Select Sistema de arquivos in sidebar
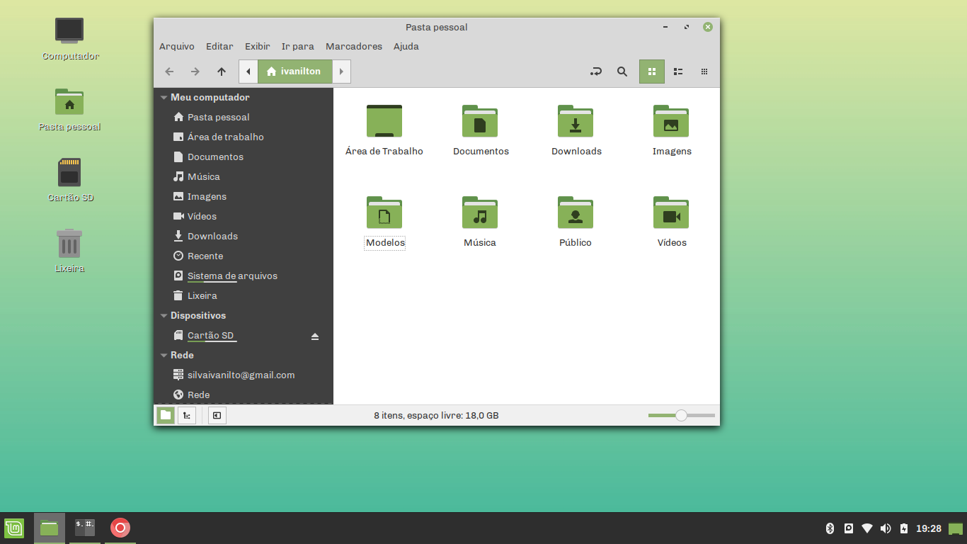967x544 pixels. point(231,276)
